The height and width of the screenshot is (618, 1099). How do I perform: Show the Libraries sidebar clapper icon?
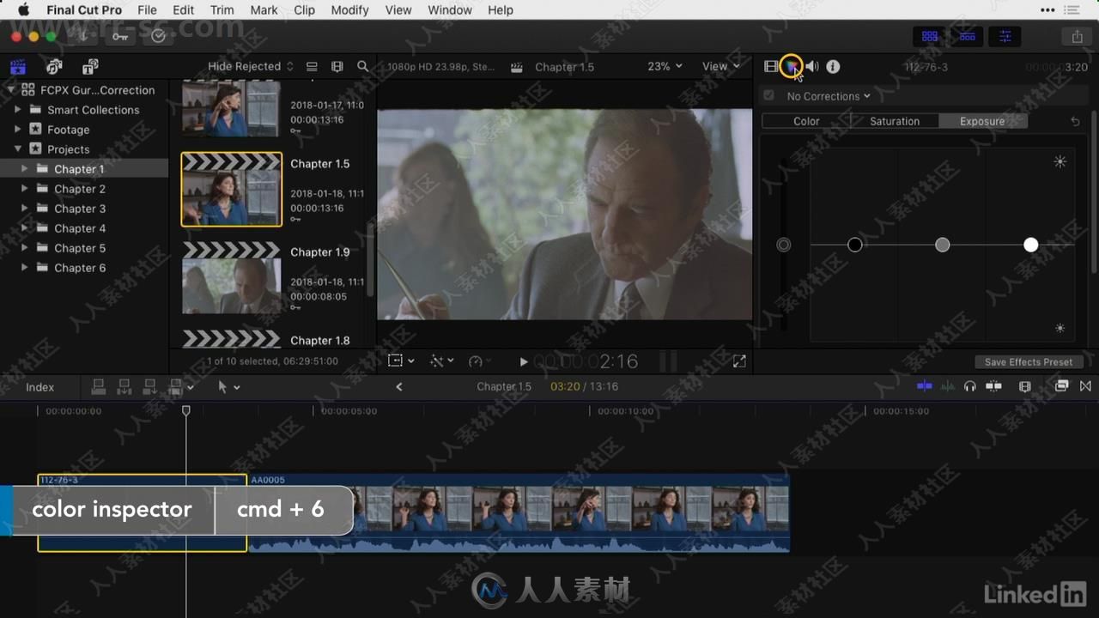17,66
